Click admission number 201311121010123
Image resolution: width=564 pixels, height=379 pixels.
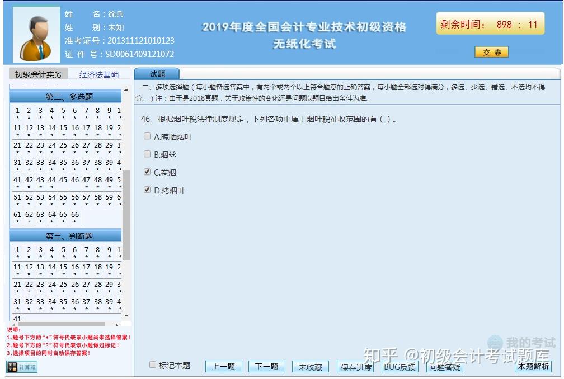[141, 41]
